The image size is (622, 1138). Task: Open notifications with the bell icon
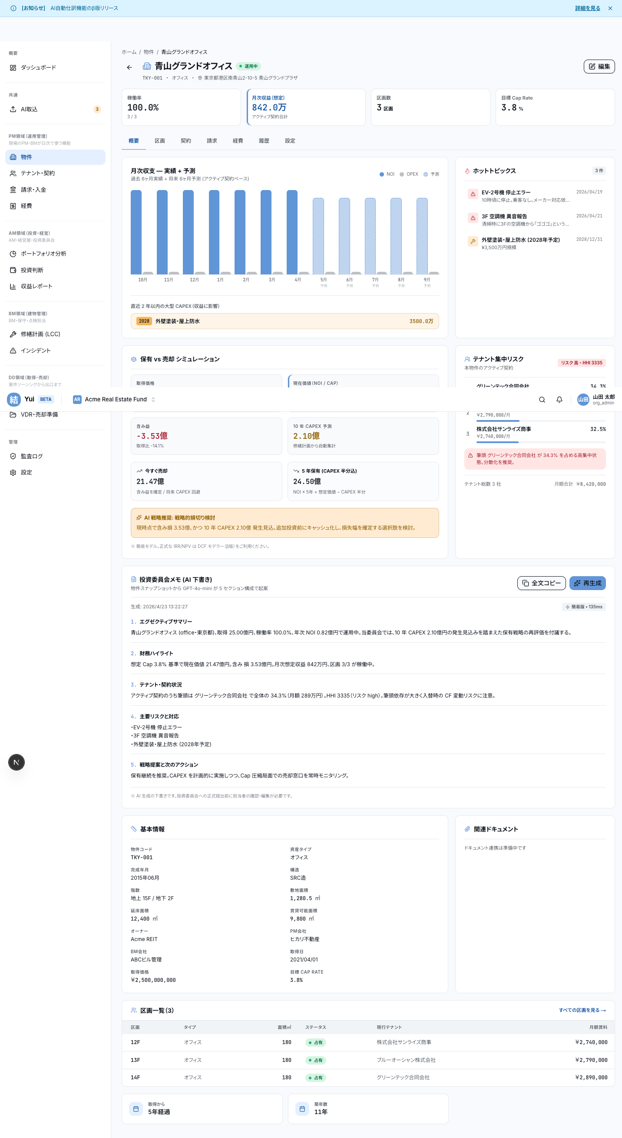pos(559,400)
